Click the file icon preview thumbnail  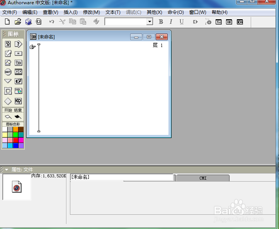tap(17, 187)
